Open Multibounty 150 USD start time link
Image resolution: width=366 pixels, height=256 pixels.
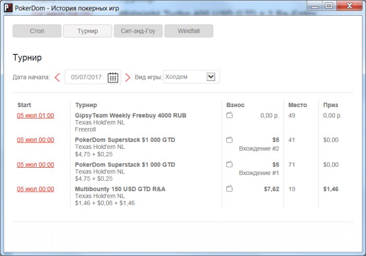pyautogui.click(x=36, y=189)
